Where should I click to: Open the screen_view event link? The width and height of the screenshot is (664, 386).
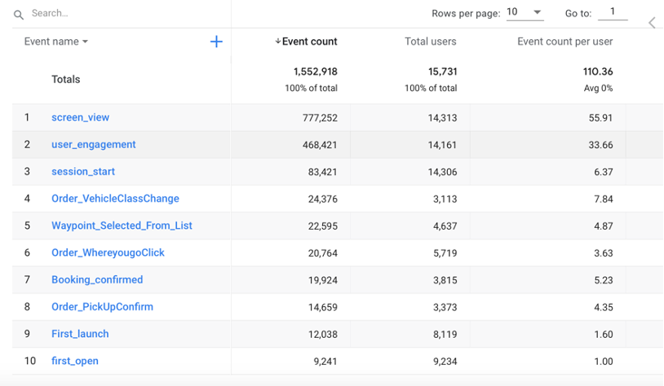(x=80, y=117)
